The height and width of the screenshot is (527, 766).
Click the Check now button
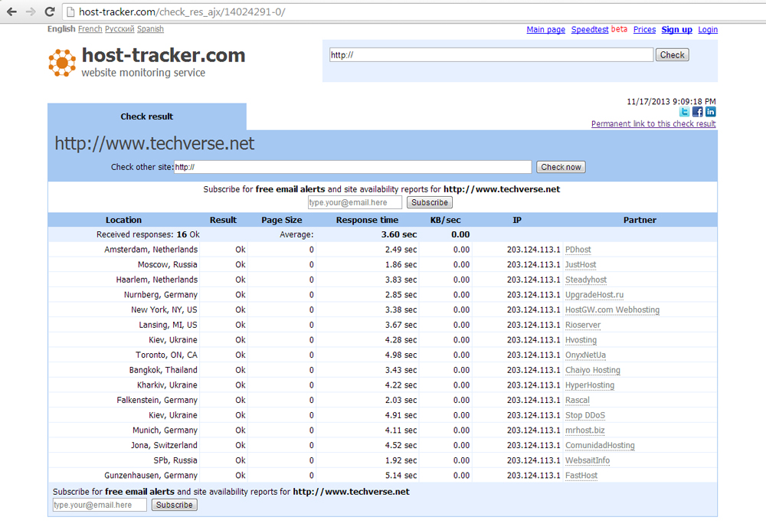[561, 167]
